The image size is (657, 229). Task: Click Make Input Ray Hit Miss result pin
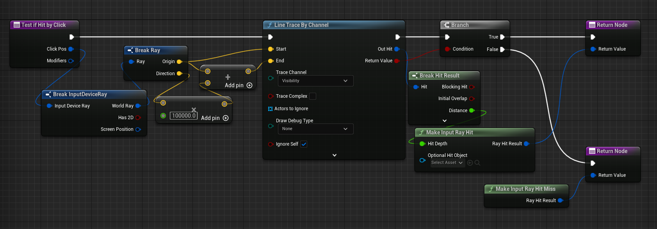(561, 201)
